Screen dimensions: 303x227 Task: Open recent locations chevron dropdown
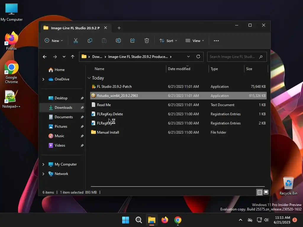[x=64, y=57]
